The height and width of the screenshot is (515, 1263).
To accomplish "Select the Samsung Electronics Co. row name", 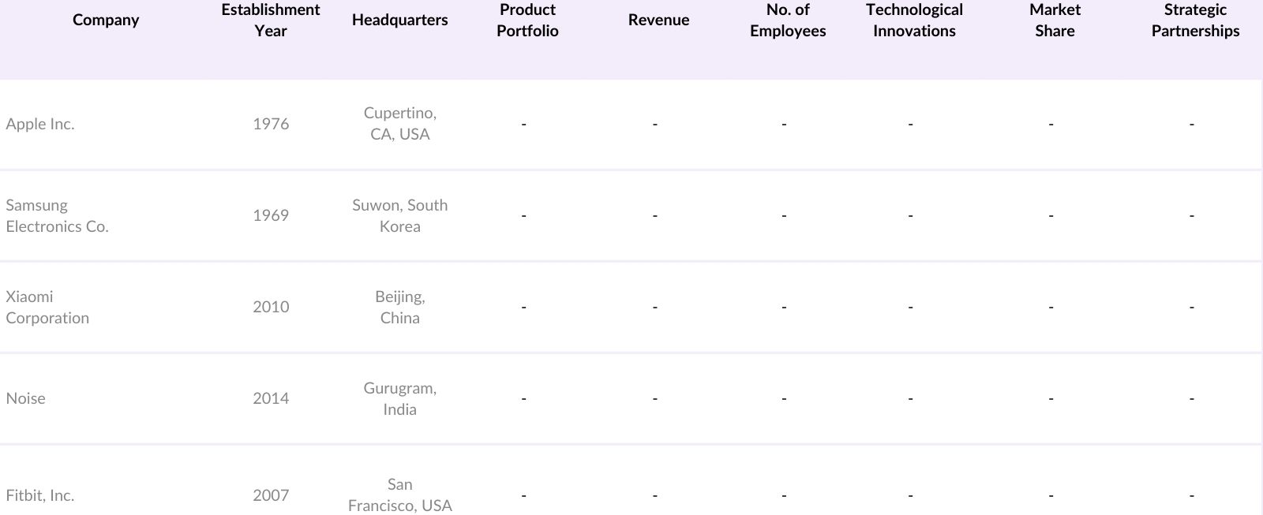I will coord(57,215).
